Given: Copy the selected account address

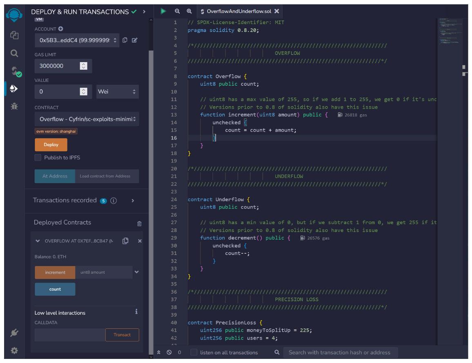Looking at the screenshot, I should click(x=125, y=40).
